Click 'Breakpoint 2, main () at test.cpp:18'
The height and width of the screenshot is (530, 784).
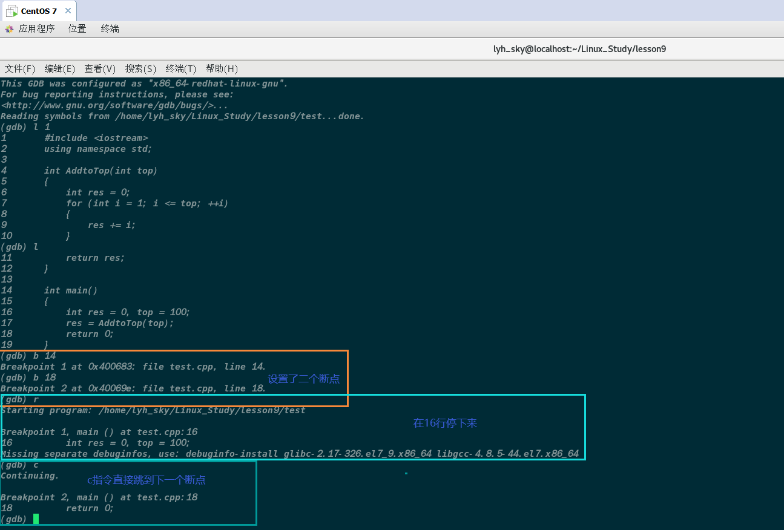(99, 497)
